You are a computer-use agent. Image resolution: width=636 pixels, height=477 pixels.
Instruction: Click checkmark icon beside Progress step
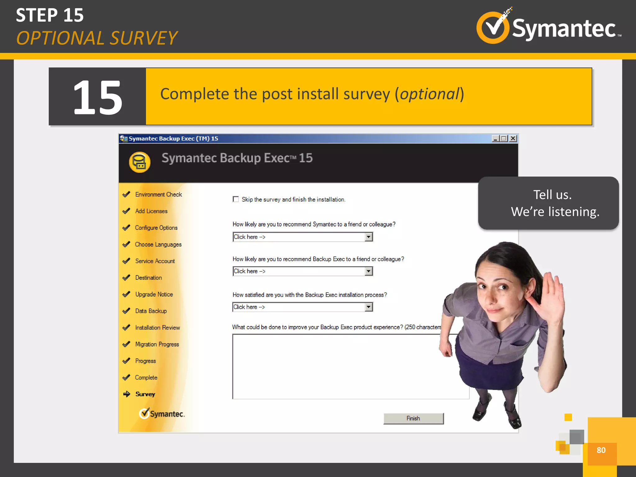[126, 361]
